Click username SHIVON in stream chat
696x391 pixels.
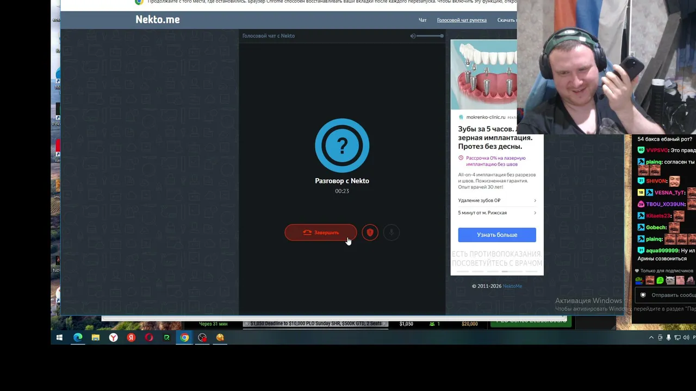(x=656, y=181)
